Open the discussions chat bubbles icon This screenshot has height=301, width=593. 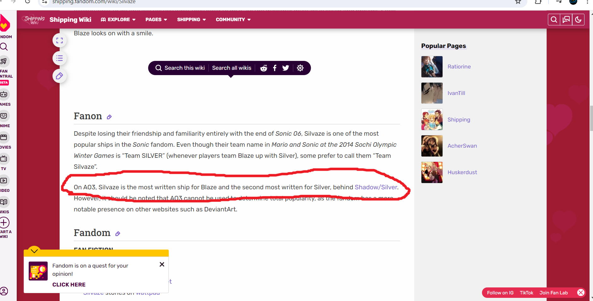(x=566, y=20)
